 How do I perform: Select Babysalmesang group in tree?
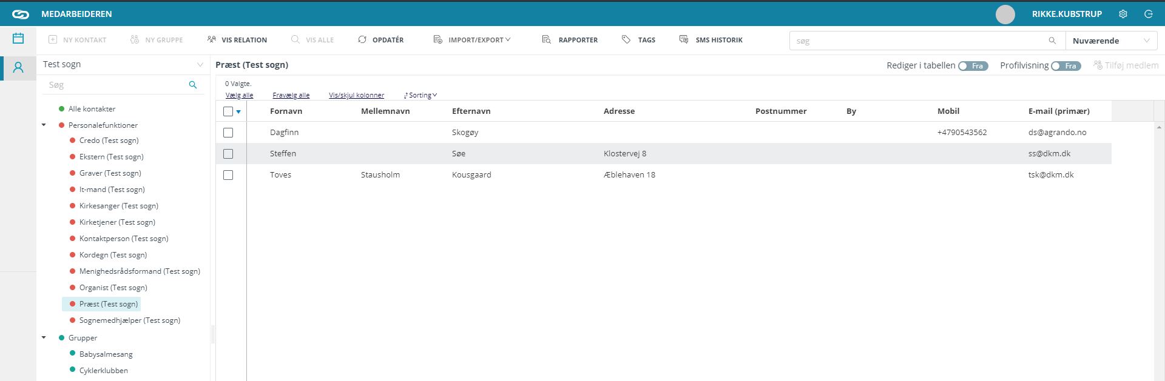point(106,354)
